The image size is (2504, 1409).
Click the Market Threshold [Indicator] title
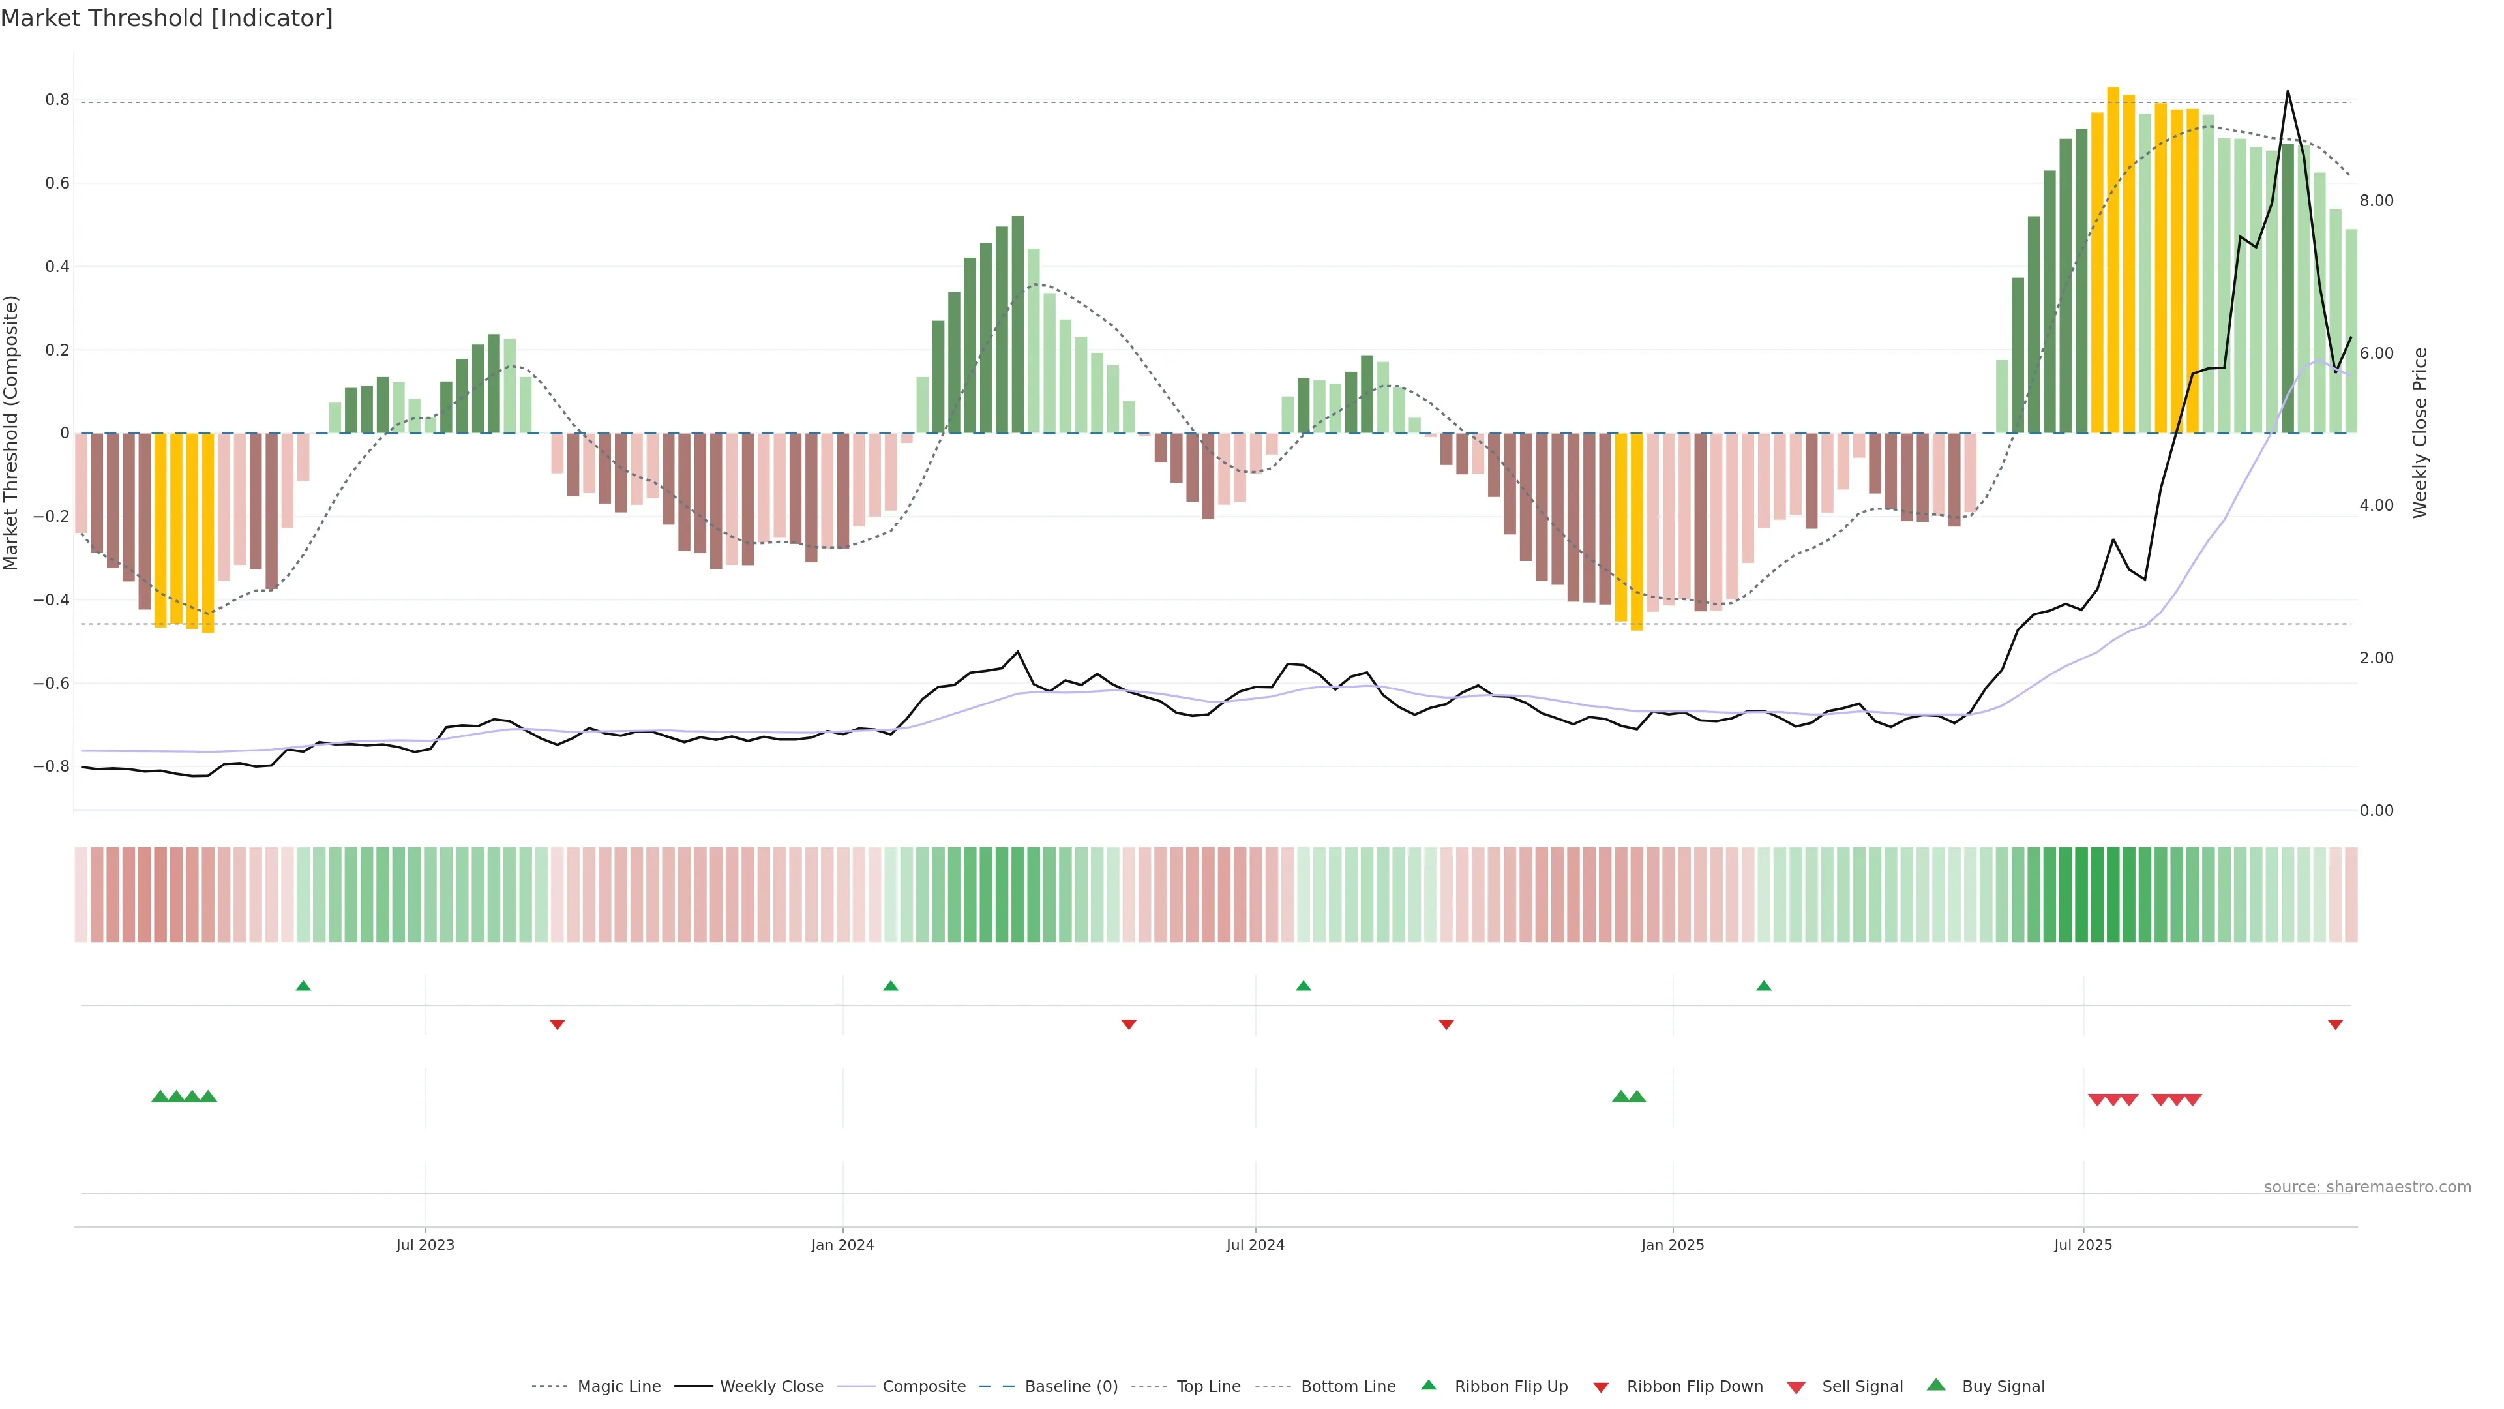tap(166, 18)
